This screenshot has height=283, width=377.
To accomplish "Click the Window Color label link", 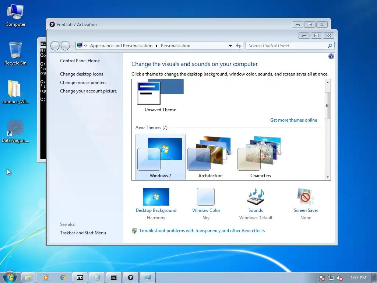I will pyautogui.click(x=206, y=210).
